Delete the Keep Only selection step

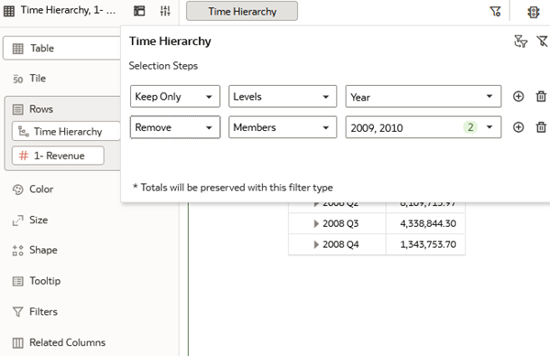[x=541, y=96]
